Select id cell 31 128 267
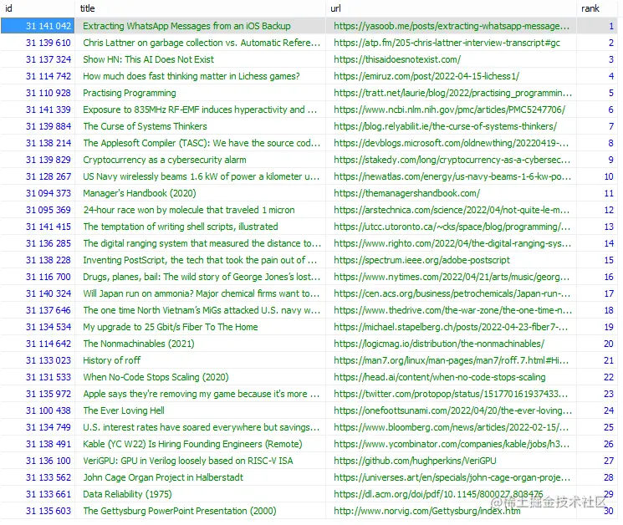The height and width of the screenshot is (525, 623). (38, 176)
